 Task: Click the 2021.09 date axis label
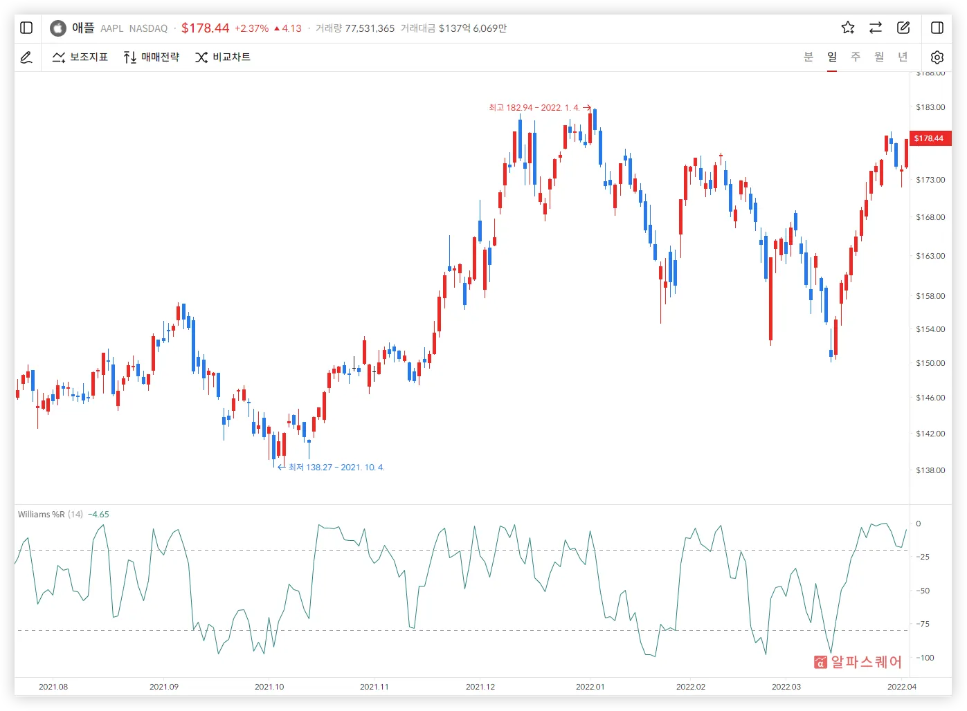pyautogui.click(x=164, y=687)
